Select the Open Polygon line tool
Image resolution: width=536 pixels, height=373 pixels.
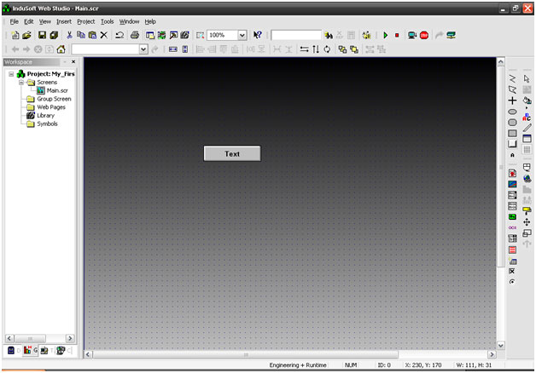point(512,78)
